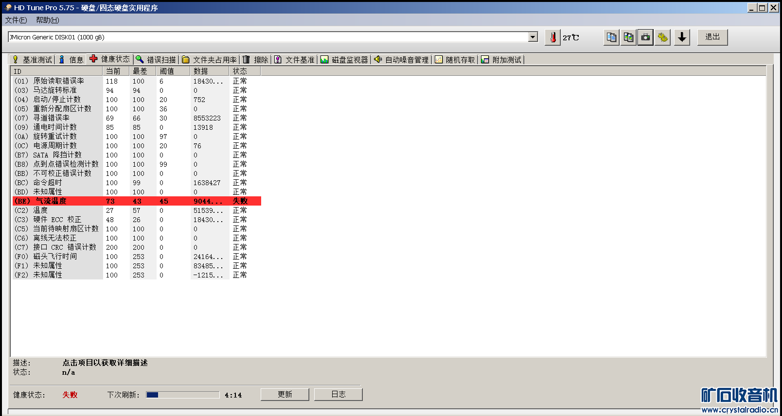Click the 1638427 data value
Screen dimensions: 782x416
click(x=207, y=183)
